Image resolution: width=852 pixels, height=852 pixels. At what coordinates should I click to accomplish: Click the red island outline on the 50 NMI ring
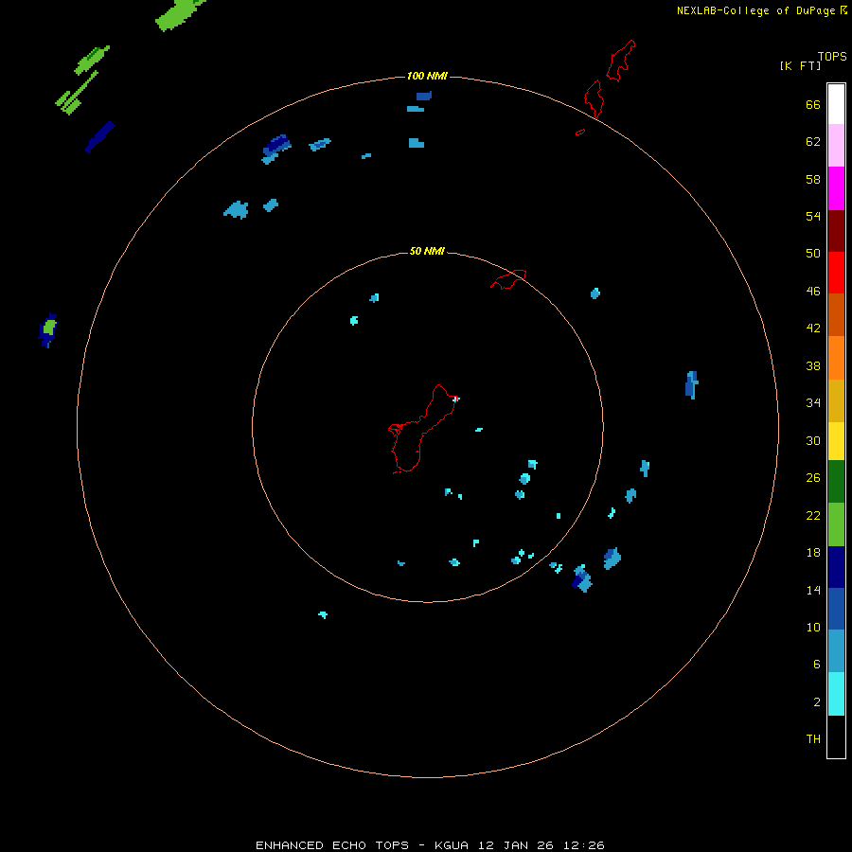508,279
